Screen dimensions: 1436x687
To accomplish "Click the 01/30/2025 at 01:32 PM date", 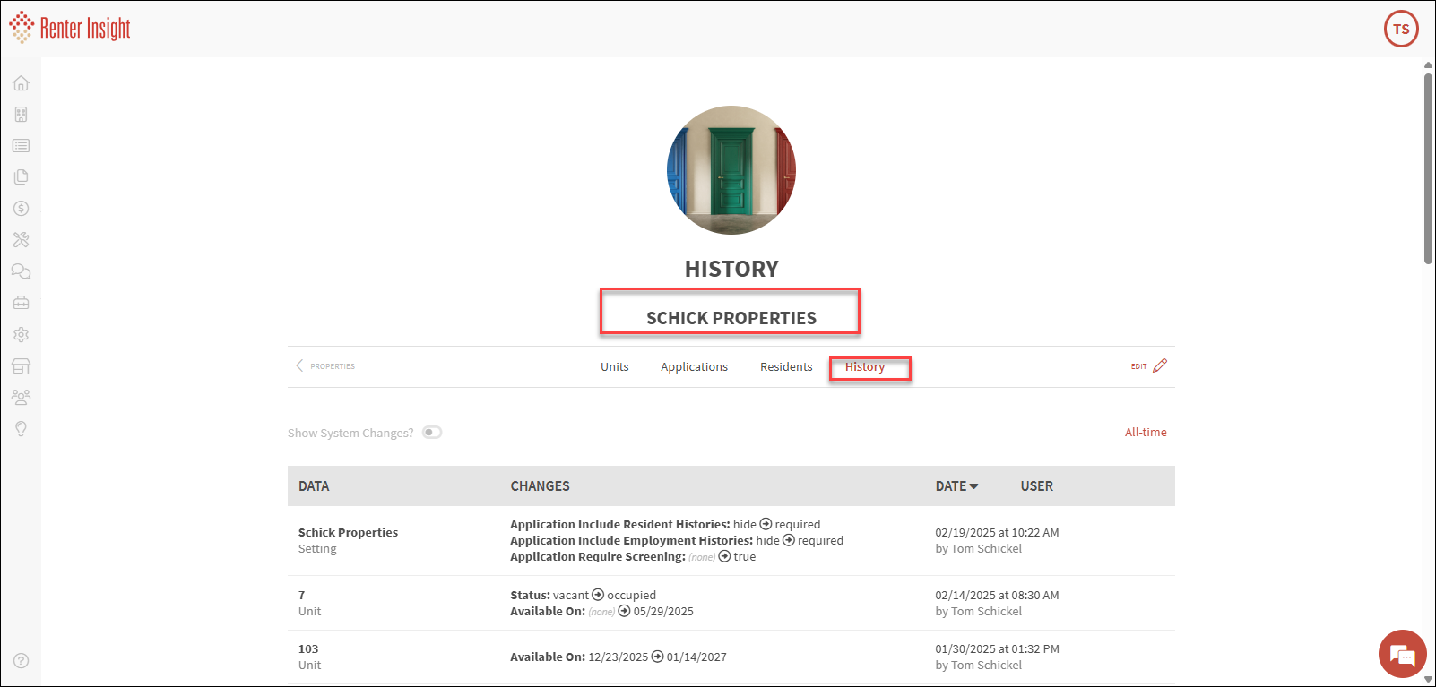I will (997, 648).
